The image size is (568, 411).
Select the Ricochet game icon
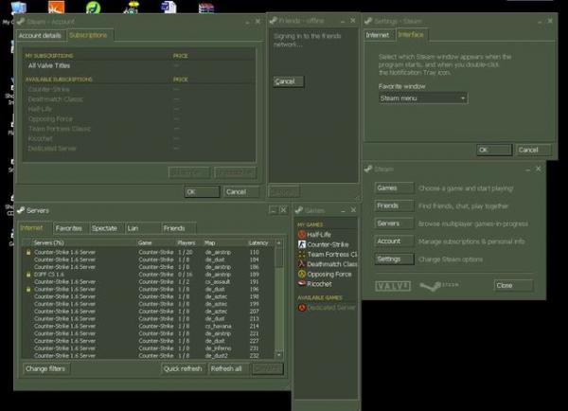pyautogui.click(x=303, y=283)
